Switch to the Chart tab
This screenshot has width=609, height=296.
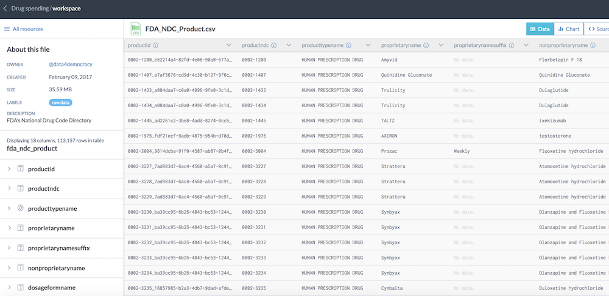click(568, 29)
